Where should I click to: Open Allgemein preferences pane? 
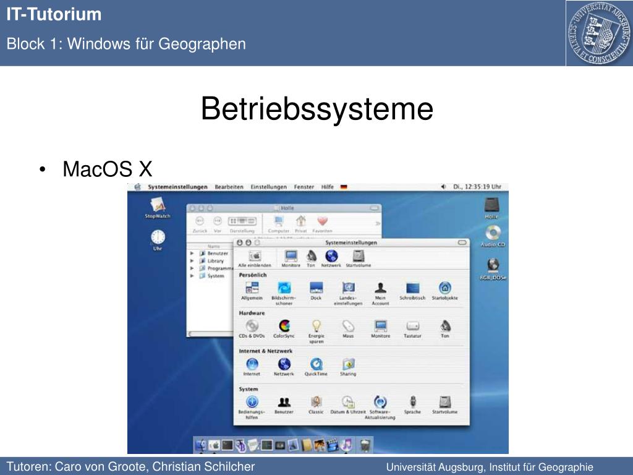pyautogui.click(x=252, y=291)
